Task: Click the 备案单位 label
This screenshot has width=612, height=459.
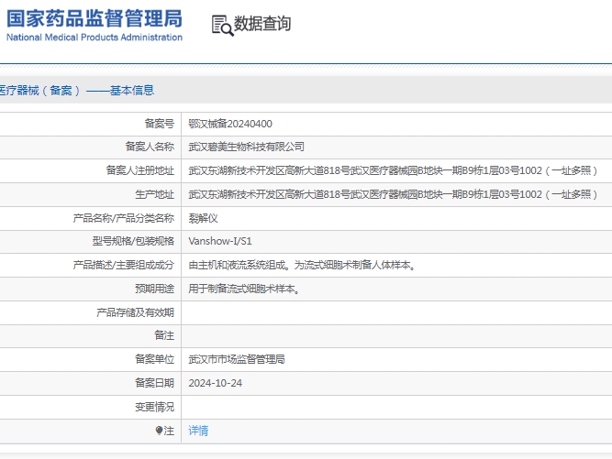Action: pyautogui.click(x=154, y=359)
